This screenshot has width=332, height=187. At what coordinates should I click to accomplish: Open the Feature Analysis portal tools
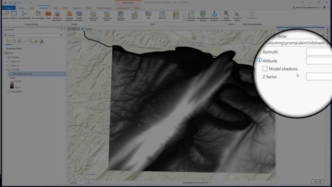pos(69,16)
